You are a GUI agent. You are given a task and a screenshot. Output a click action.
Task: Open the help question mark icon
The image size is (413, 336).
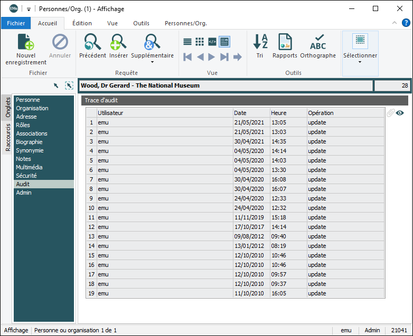pyautogui.click(x=406, y=23)
